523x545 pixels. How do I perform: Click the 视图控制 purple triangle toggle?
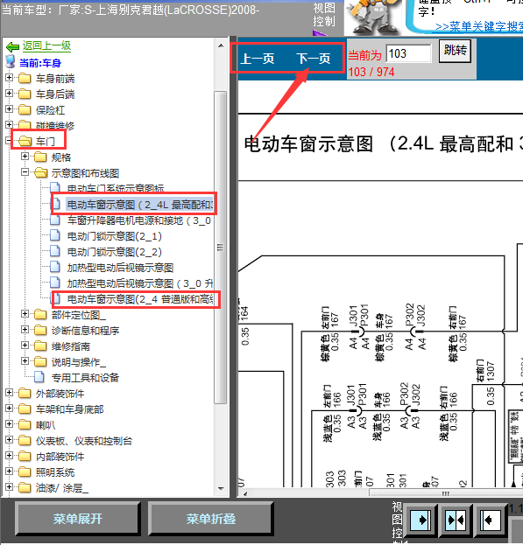pyautogui.click(x=320, y=33)
